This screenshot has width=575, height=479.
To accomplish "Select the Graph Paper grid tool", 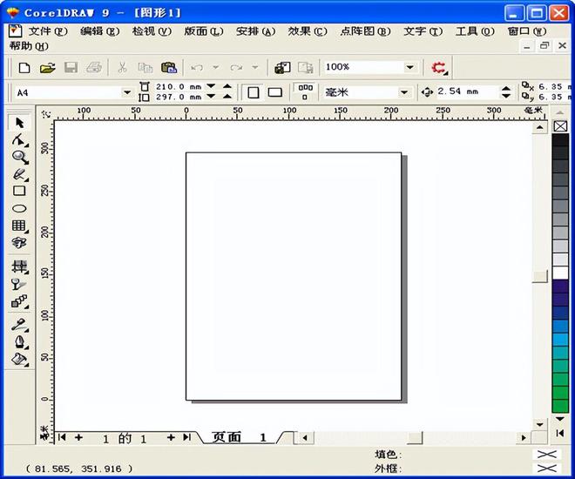I will (19, 226).
